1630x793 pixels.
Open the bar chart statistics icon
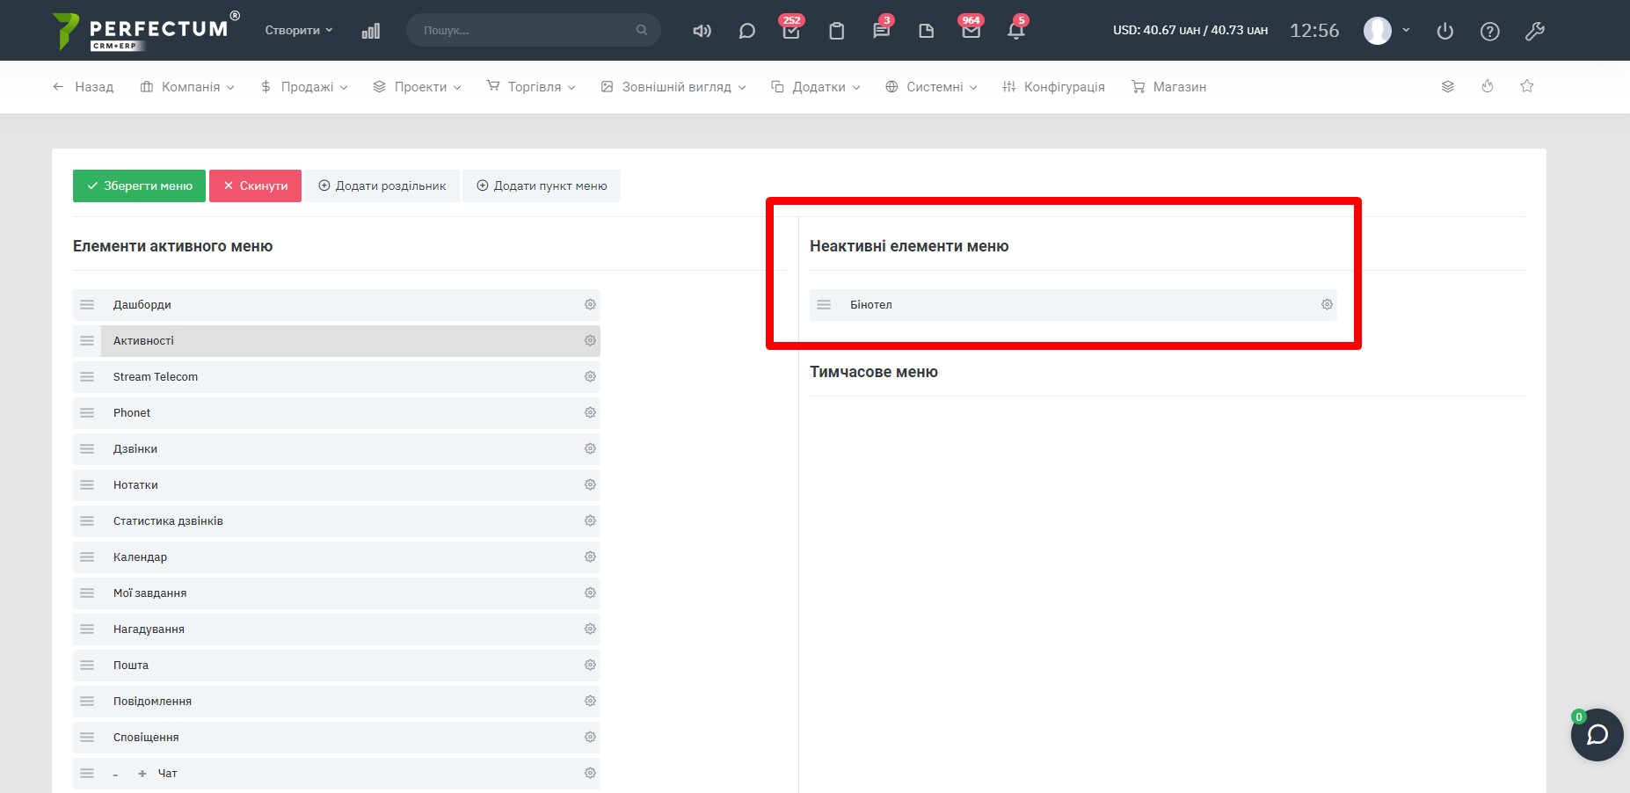pos(370,31)
